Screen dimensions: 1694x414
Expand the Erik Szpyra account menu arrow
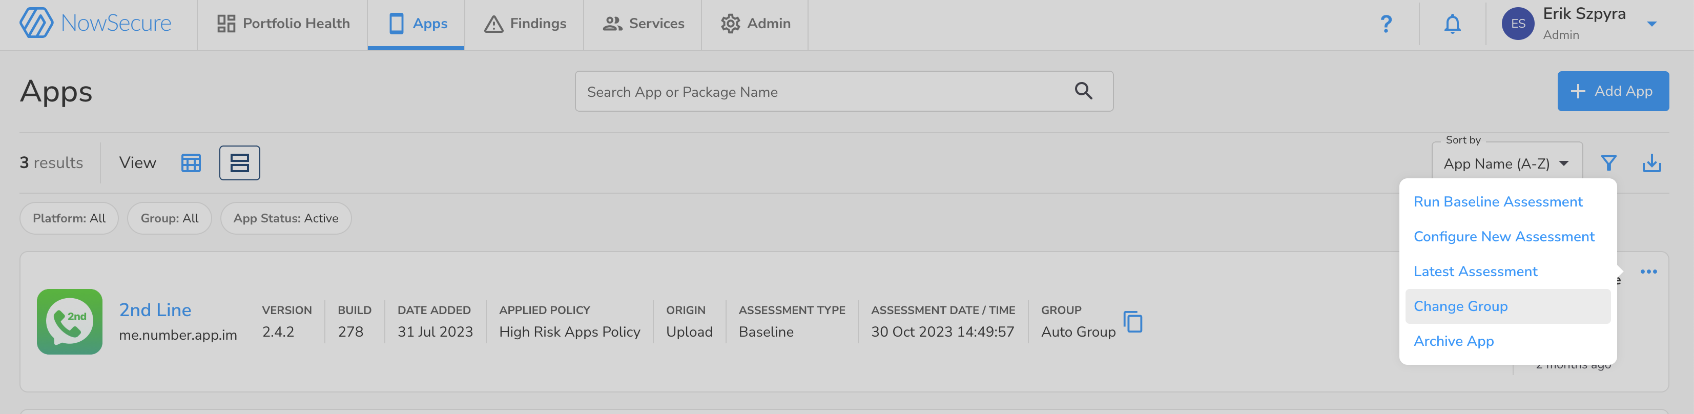[x=1651, y=24]
